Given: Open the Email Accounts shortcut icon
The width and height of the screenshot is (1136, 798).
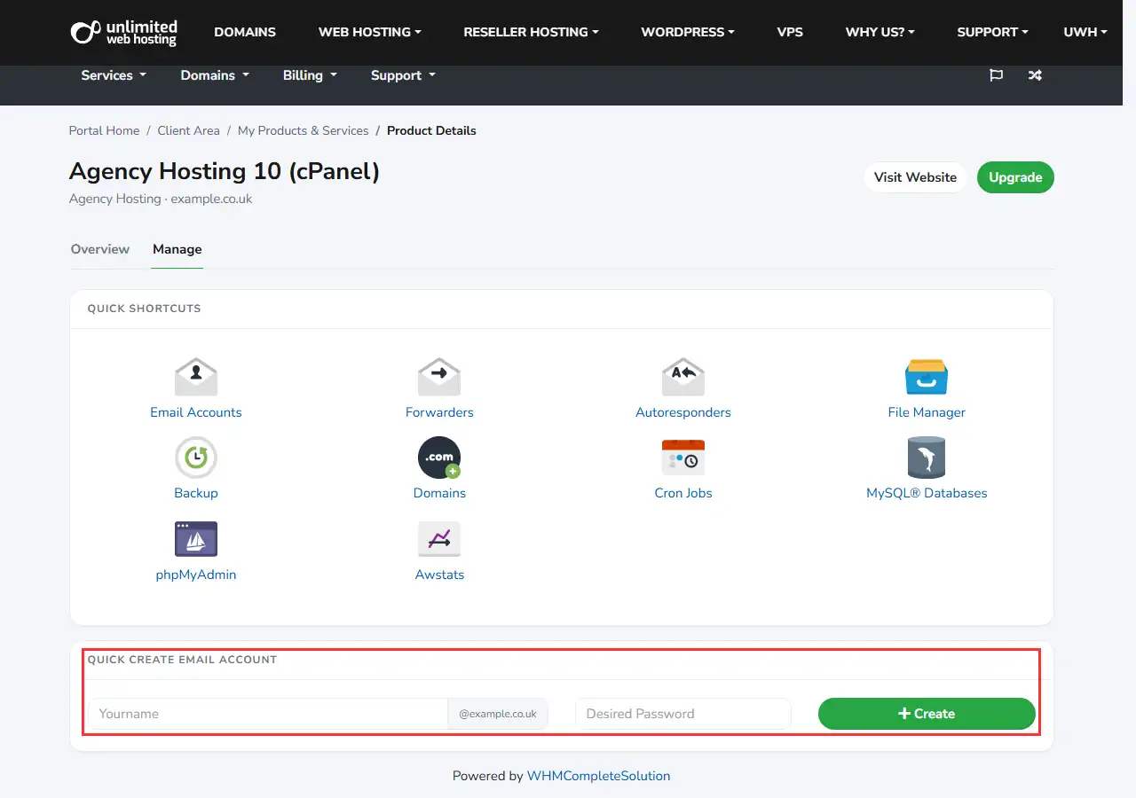Looking at the screenshot, I should point(196,377).
